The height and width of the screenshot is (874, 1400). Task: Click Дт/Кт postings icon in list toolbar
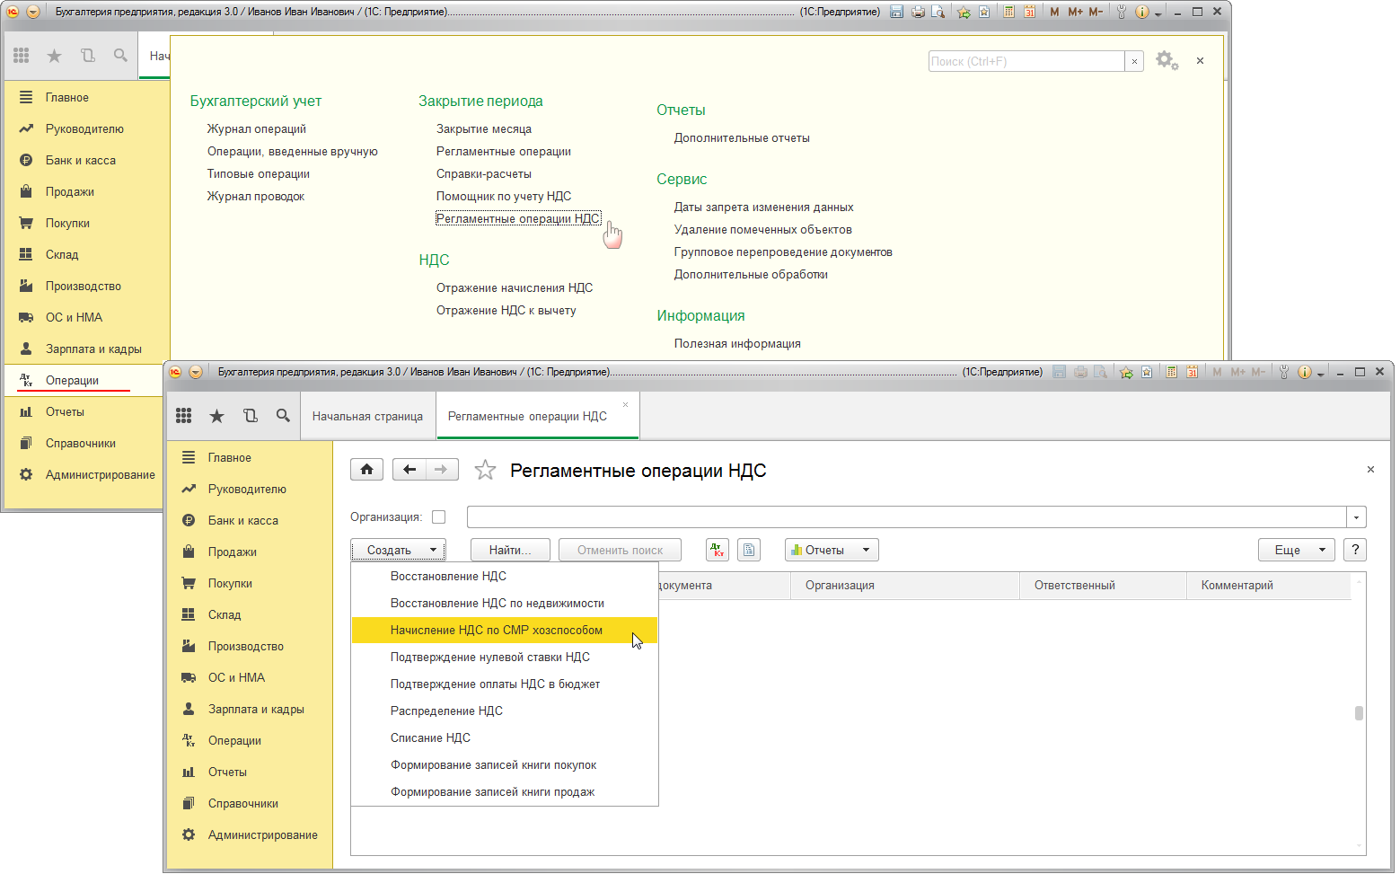[x=718, y=550]
